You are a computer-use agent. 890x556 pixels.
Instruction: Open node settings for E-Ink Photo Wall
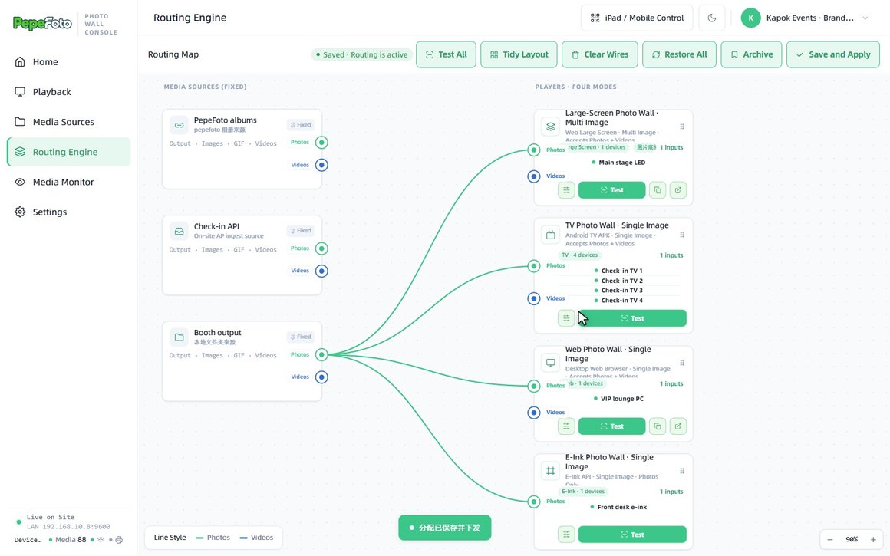pos(566,535)
